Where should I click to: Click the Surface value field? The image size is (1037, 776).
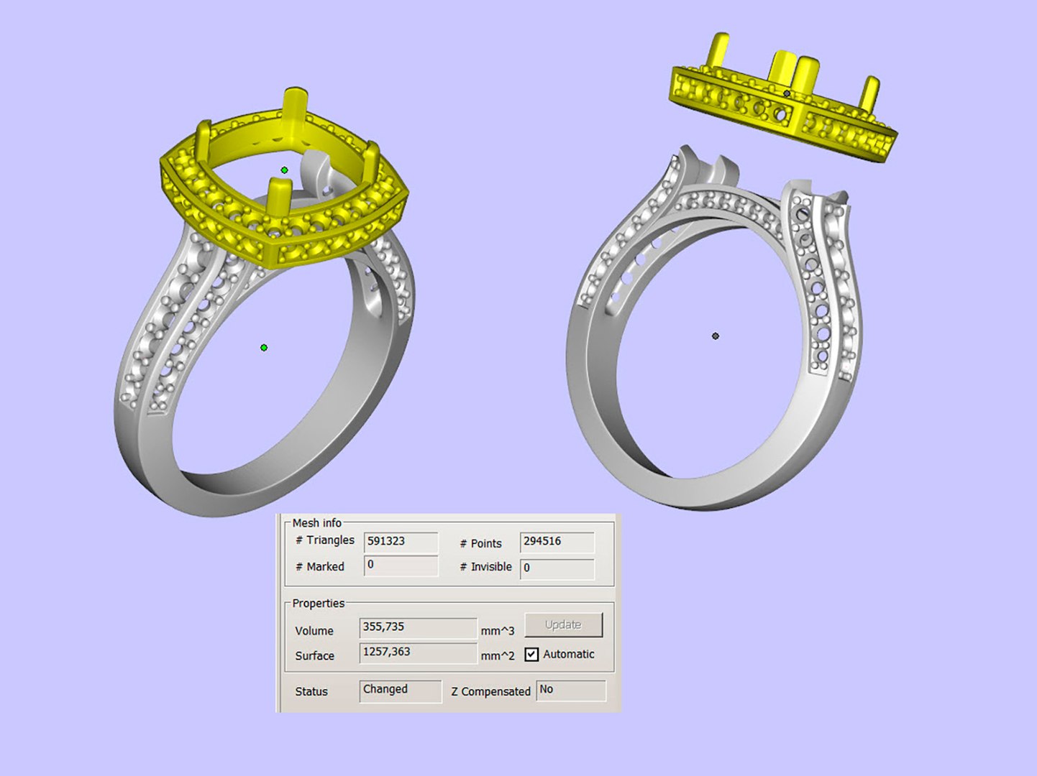click(x=418, y=653)
